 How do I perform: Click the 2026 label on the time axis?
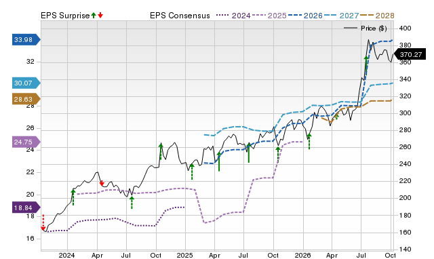pyautogui.click(x=302, y=255)
